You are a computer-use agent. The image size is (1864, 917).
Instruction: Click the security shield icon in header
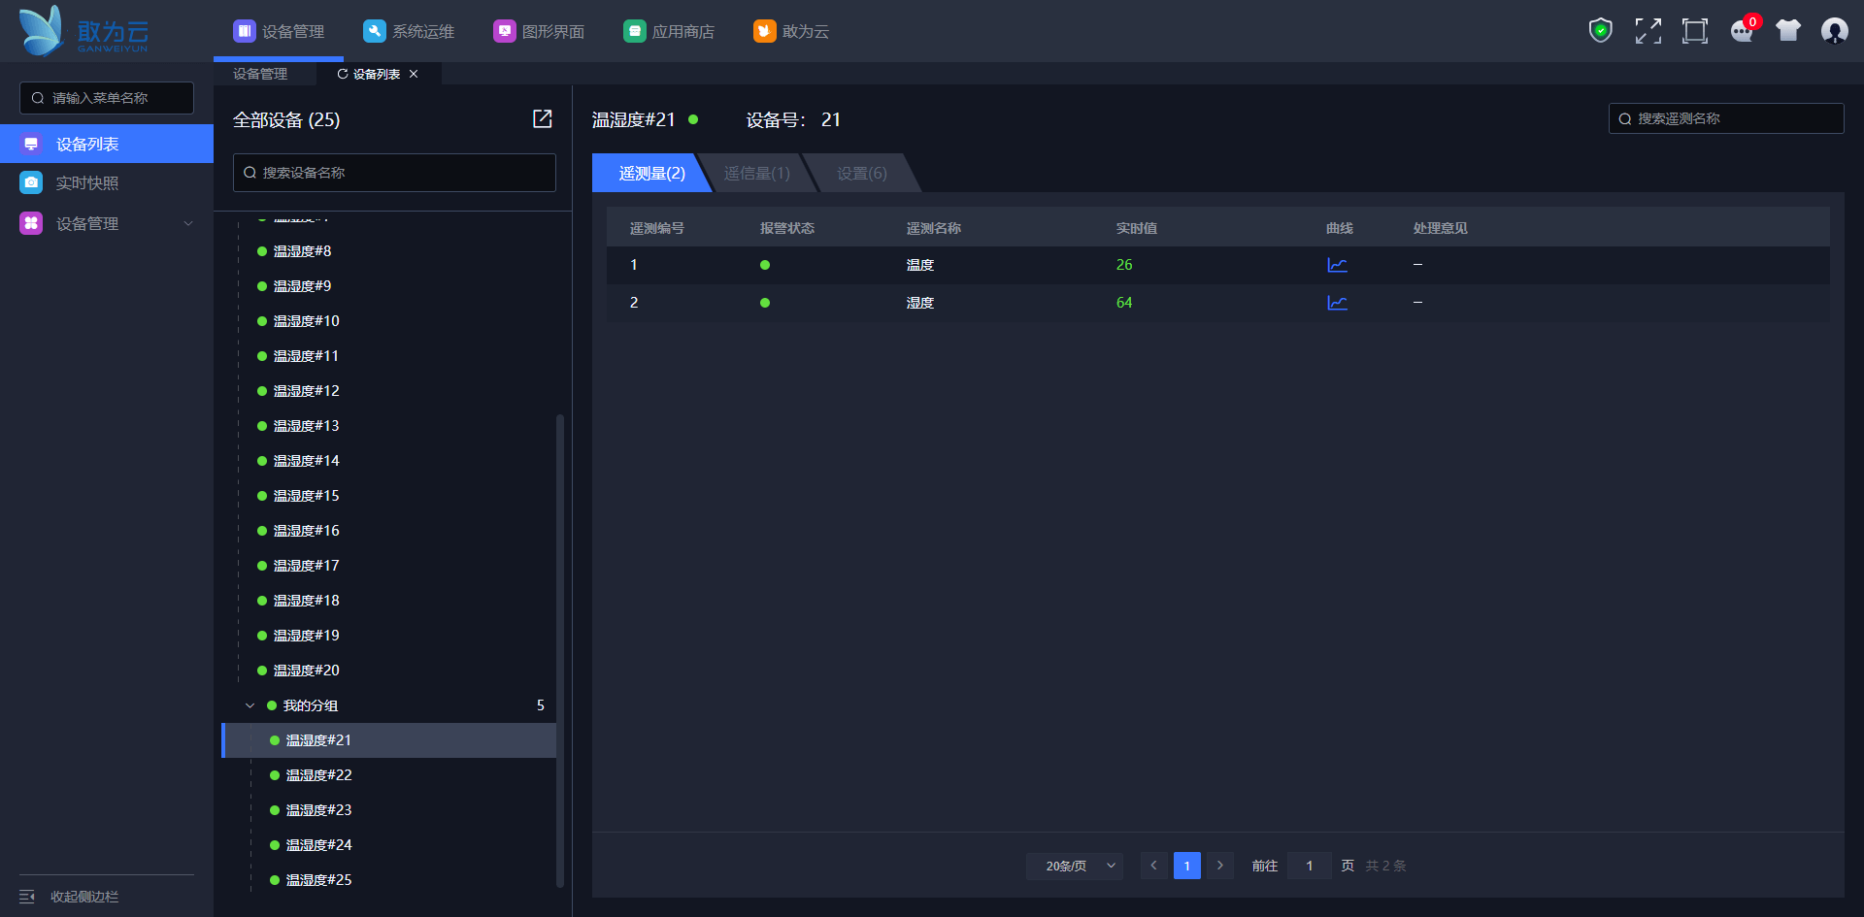coord(1600,31)
